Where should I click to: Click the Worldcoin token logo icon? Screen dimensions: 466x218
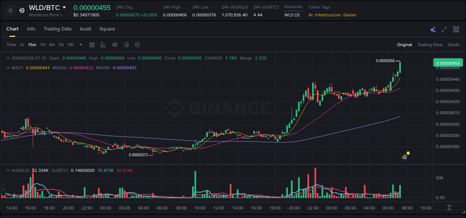tap(22, 10)
